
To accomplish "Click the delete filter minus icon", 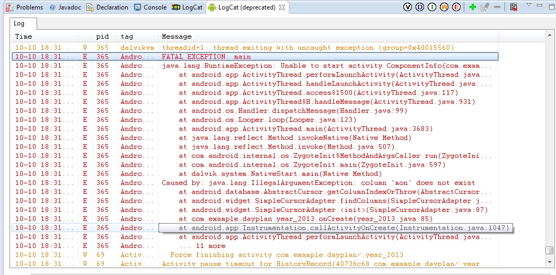I will point(497,7).
